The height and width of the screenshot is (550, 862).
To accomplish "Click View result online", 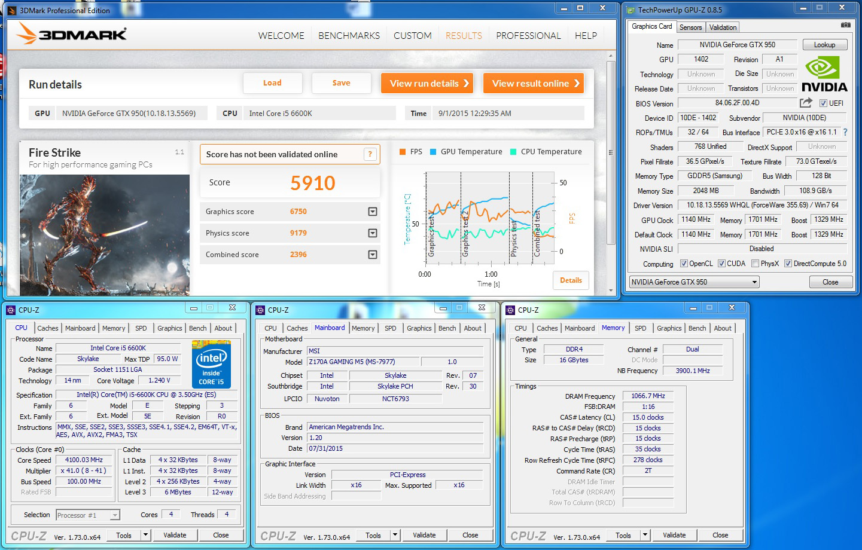I will click(x=534, y=83).
